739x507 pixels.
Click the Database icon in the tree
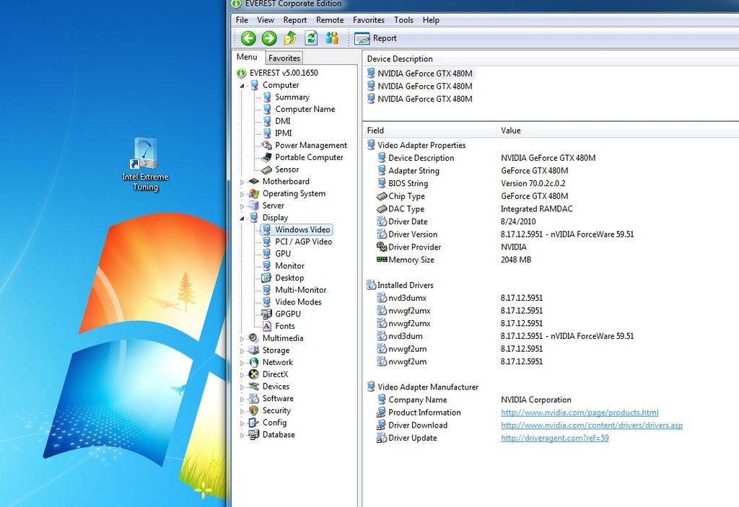pyautogui.click(x=254, y=434)
